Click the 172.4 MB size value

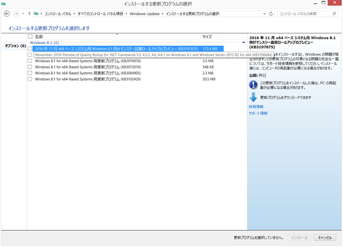210,49
